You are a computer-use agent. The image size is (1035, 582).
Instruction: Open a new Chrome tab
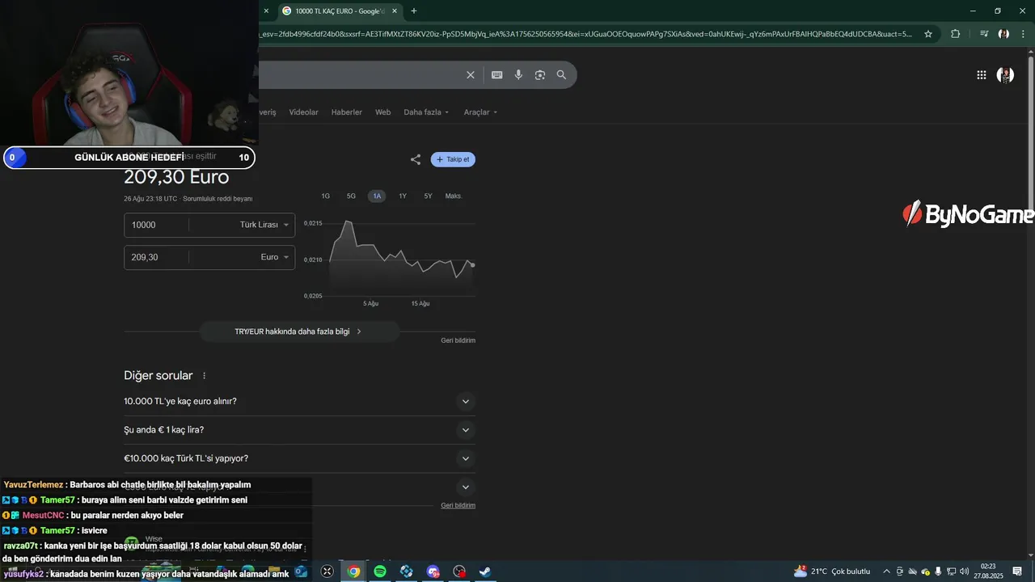pos(414,11)
